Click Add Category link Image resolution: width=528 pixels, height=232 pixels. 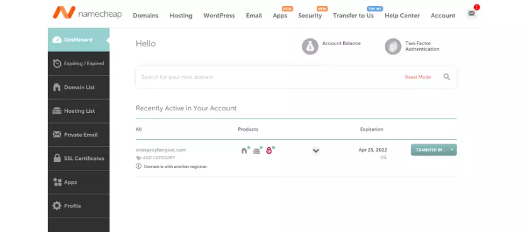pyautogui.click(x=159, y=157)
